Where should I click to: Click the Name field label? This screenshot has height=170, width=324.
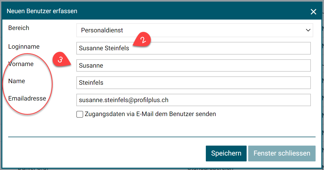click(x=17, y=81)
